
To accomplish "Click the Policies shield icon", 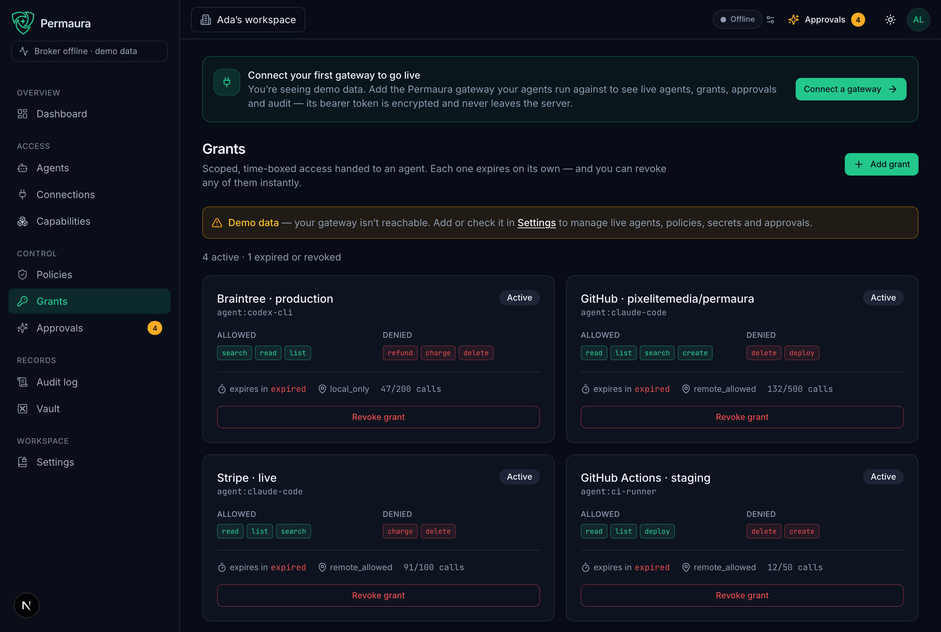I will 22,275.
